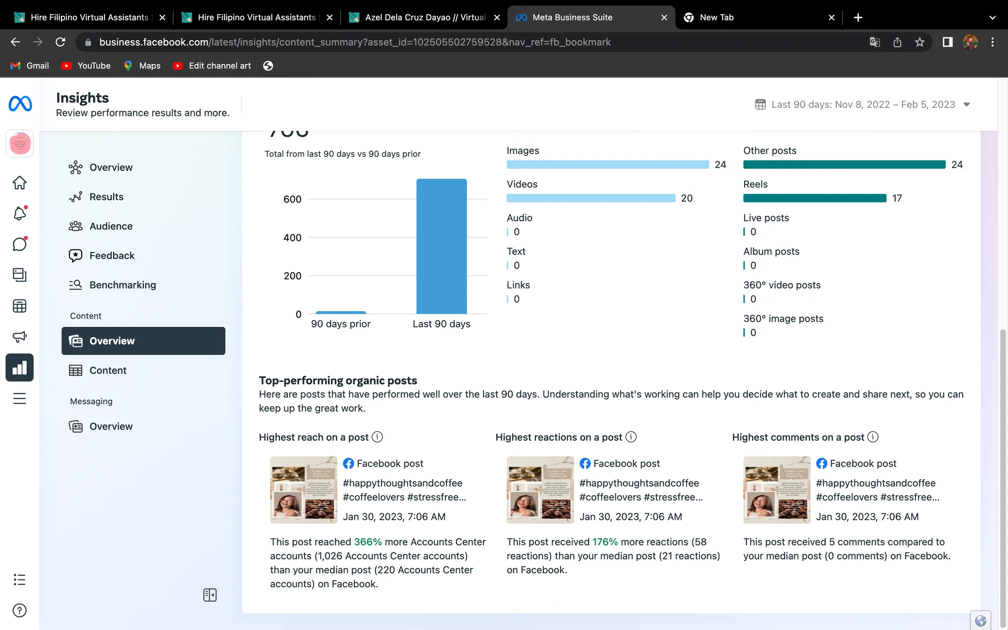Open Notifications bell icon
Screen dimensions: 1008x630
click(x=20, y=214)
